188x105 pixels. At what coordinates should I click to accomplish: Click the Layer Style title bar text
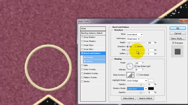83,21
